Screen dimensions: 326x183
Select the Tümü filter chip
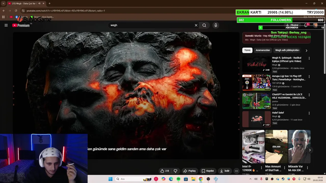247,50
